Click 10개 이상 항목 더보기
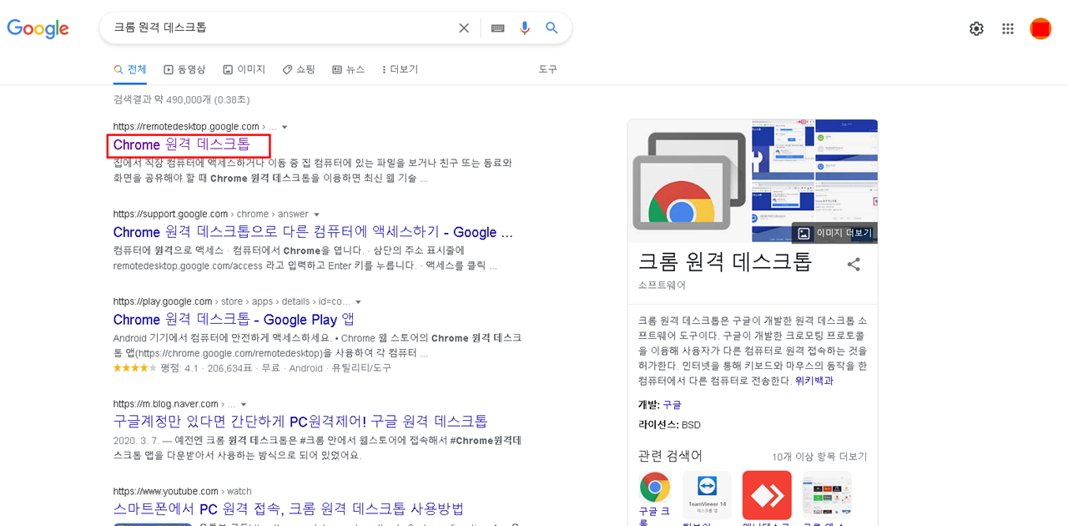The height and width of the screenshot is (526, 1068). click(819, 457)
